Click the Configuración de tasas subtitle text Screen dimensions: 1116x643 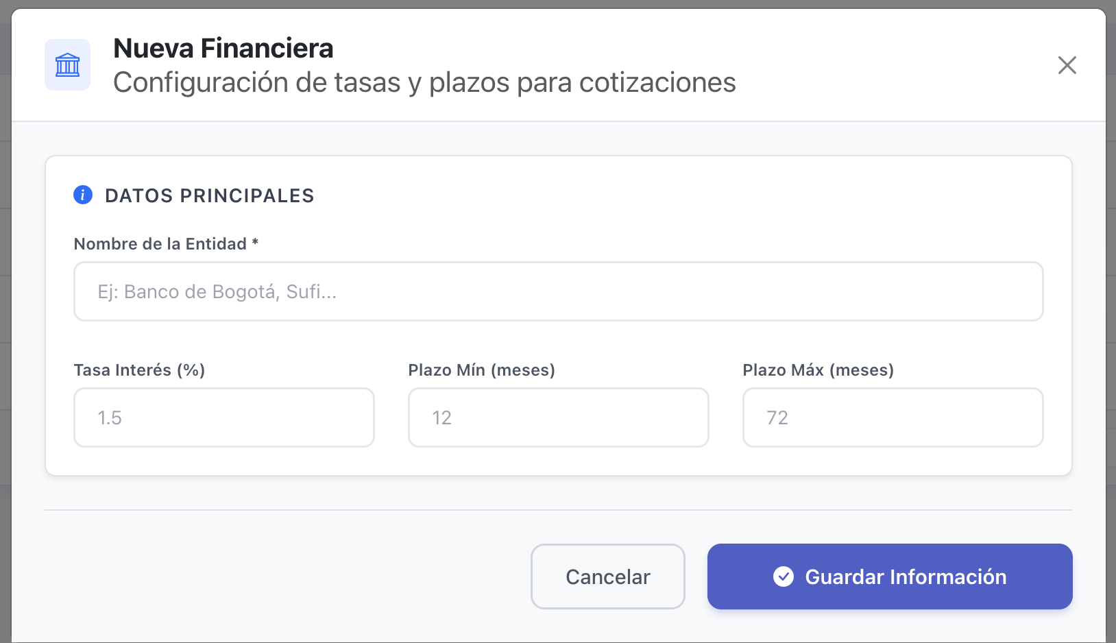(x=424, y=83)
